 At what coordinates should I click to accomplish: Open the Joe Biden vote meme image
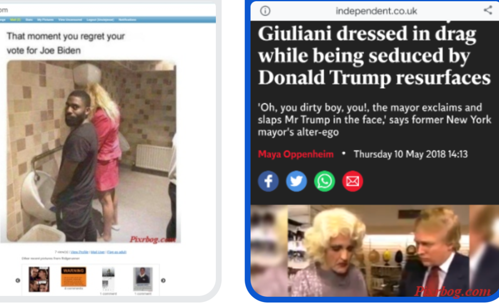click(x=91, y=151)
